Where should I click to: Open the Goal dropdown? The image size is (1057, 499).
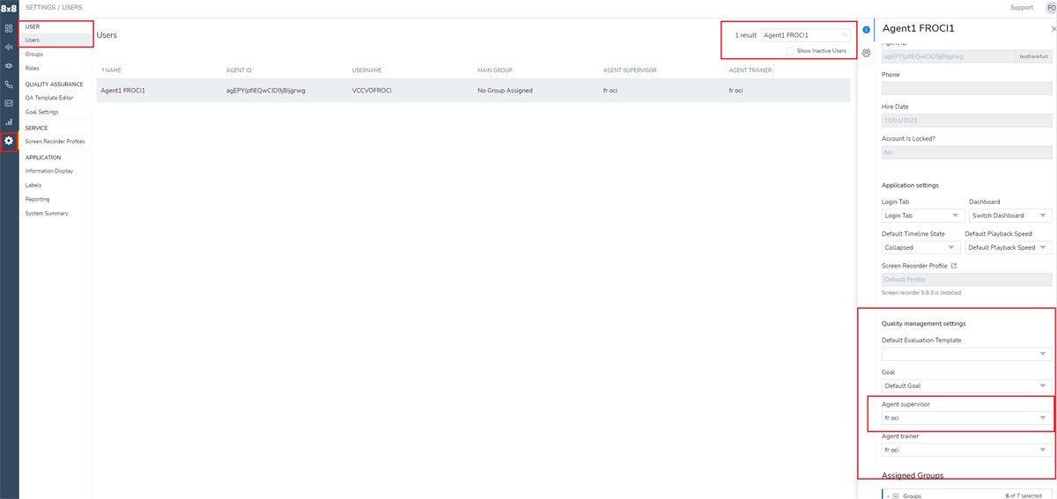pyautogui.click(x=967, y=385)
